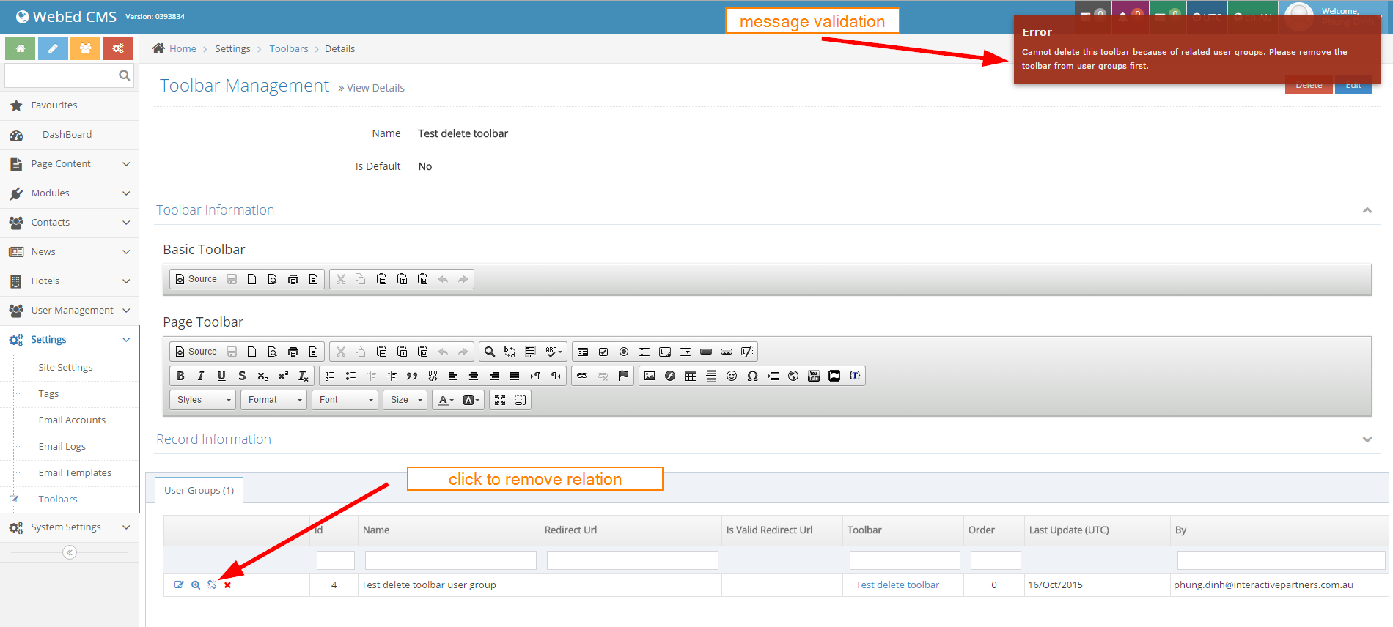The image size is (1393, 627).
Task: Click the Name column filter field
Action: [451, 560]
